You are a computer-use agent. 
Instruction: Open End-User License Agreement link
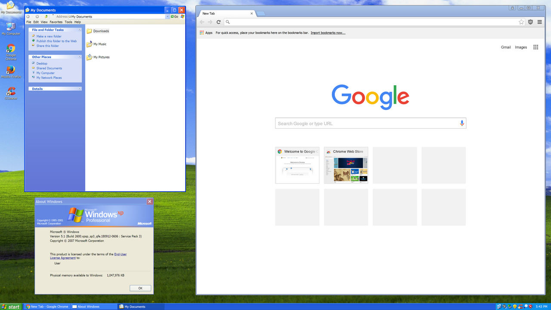pos(88,256)
